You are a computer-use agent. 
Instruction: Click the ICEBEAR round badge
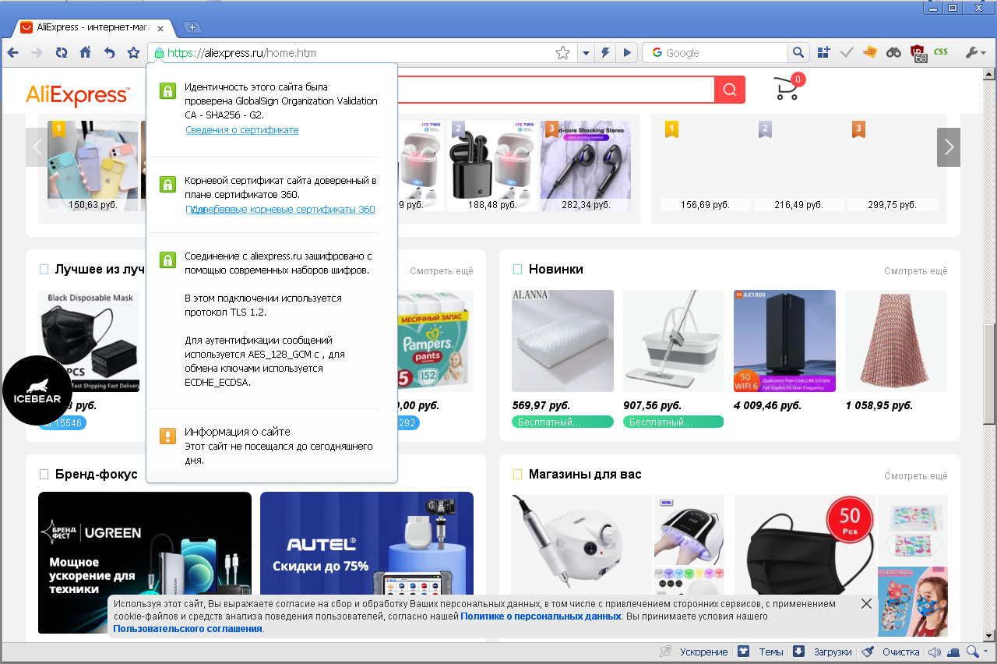click(37, 390)
